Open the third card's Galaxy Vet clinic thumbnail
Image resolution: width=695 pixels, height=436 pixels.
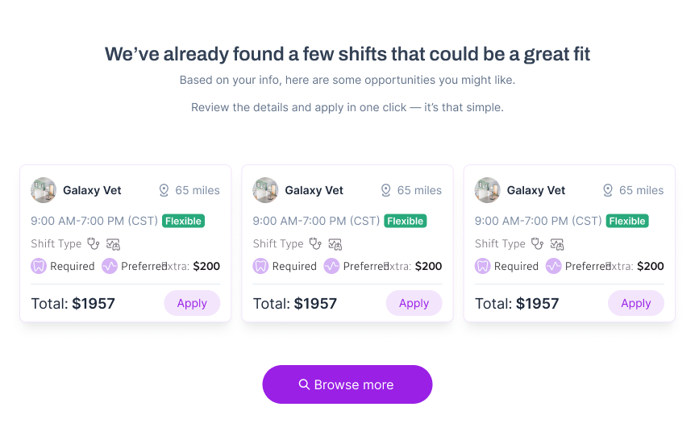tap(488, 190)
